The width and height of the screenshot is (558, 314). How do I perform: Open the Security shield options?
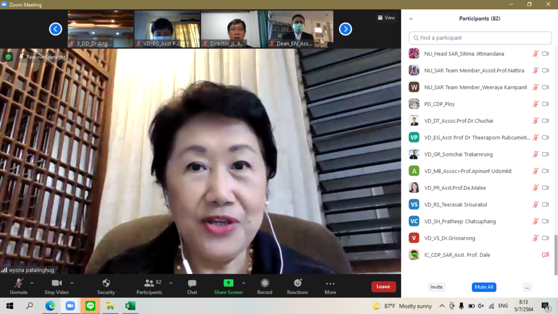pyautogui.click(x=106, y=286)
